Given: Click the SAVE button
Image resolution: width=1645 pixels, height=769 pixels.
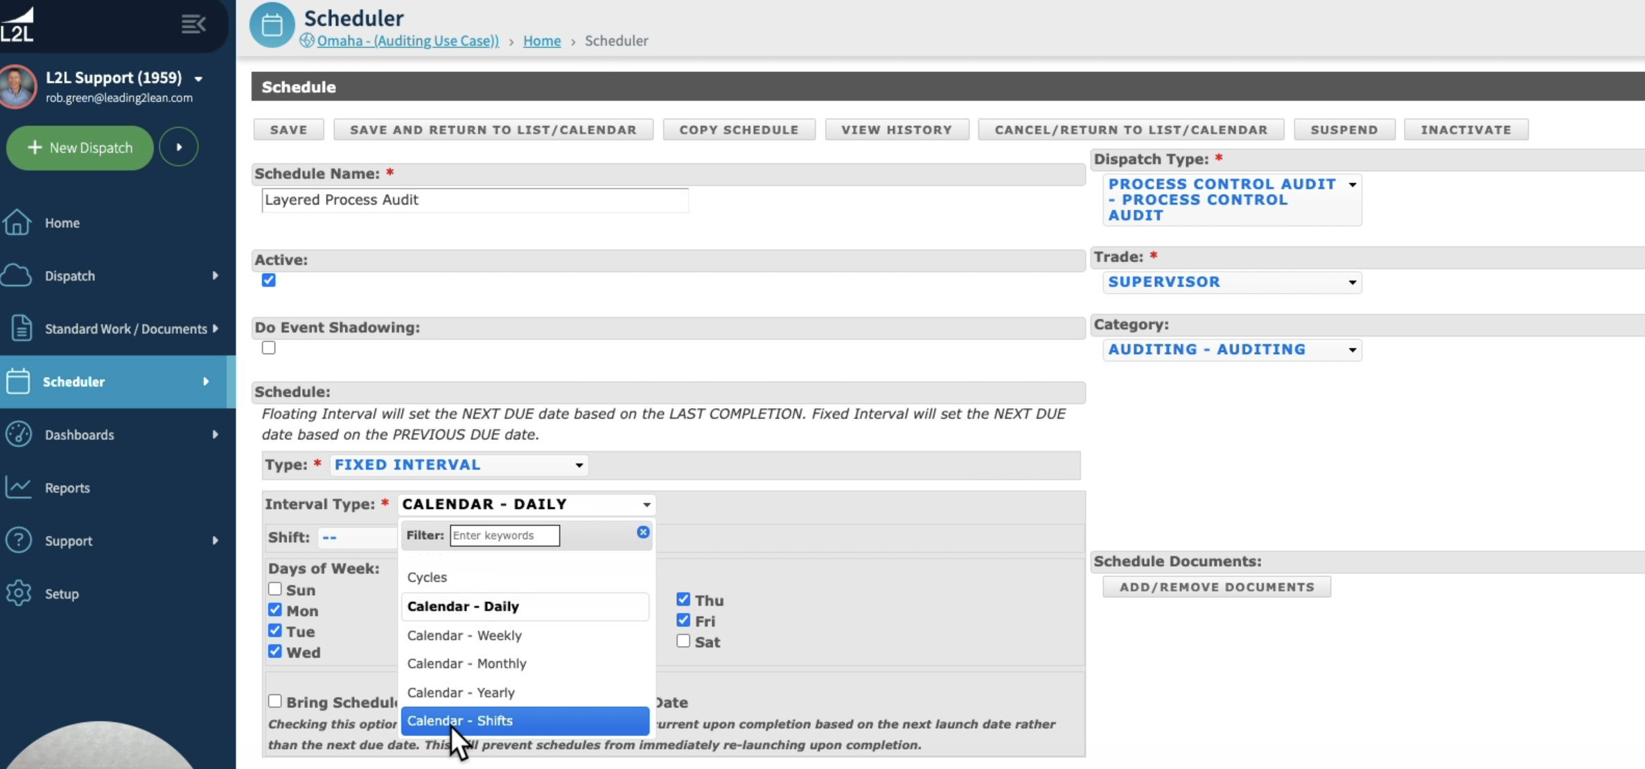Looking at the screenshot, I should [288, 130].
